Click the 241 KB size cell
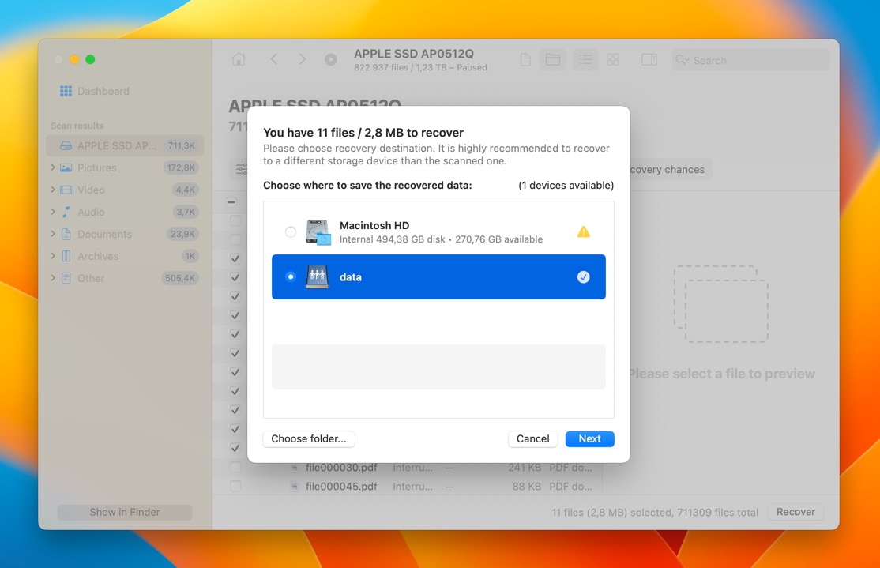 point(525,468)
